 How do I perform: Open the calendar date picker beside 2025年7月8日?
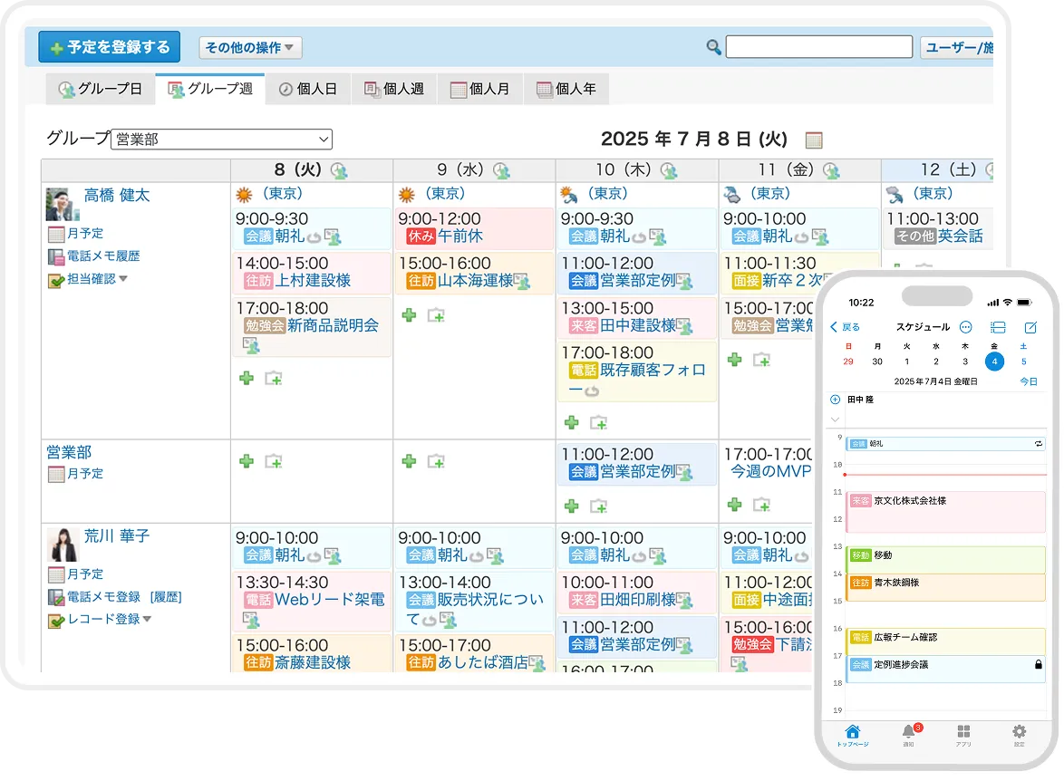[x=814, y=140]
